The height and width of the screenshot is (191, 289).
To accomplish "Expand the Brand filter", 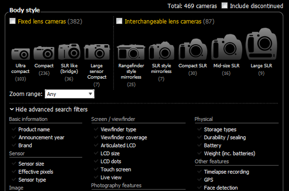I will click(25, 145).
